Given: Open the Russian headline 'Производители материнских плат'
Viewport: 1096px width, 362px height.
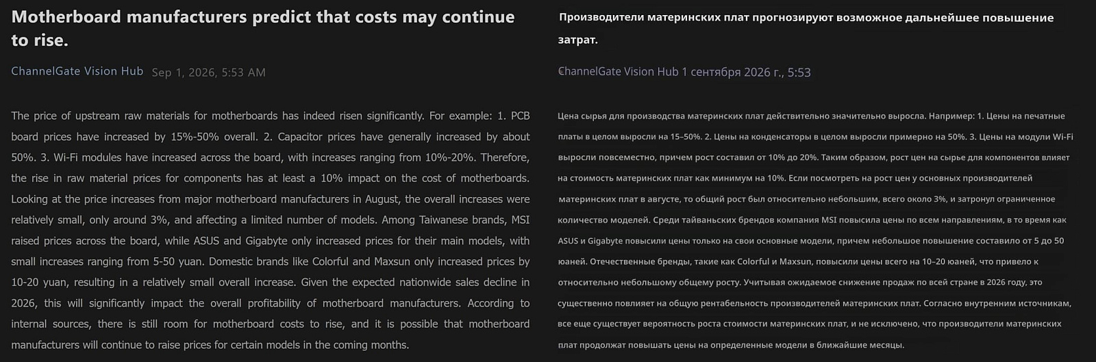Looking at the screenshot, I should click(x=806, y=28).
